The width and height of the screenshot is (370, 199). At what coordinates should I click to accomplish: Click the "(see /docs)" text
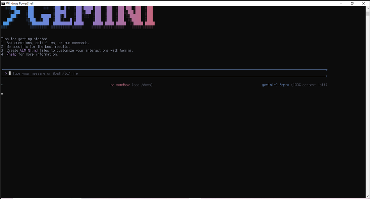point(142,85)
